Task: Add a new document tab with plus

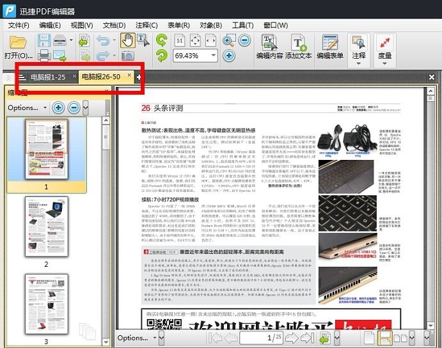Action: (139, 77)
